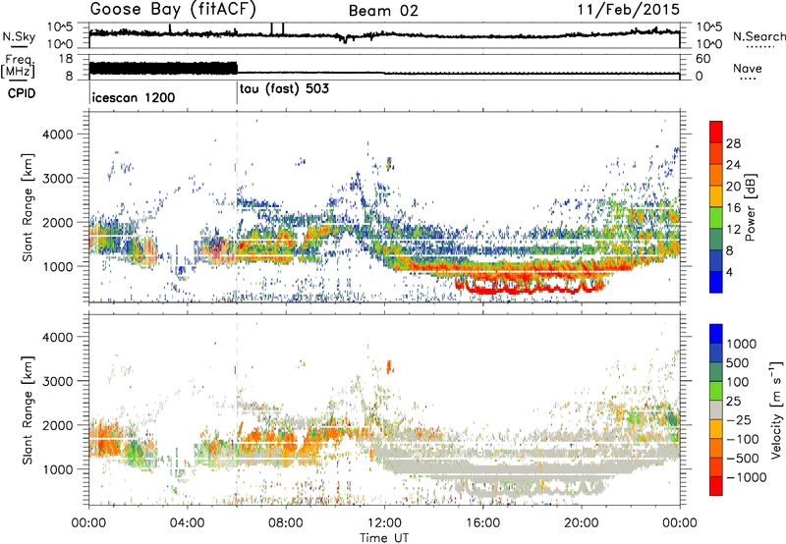This screenshot has height=544, width=786.
Task: Click the "Freq. [MHz]" axis label
Action: tap(18, 67)
